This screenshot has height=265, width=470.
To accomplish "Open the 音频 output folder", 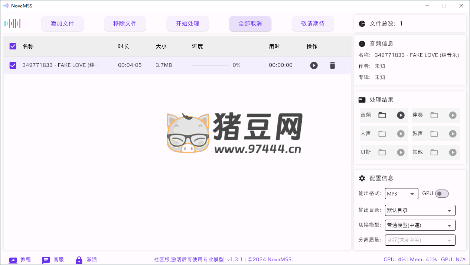I will pyautogui.click(x=382, y=115).
